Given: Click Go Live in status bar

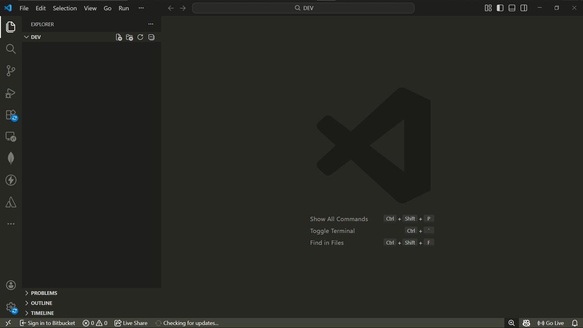Looking at the screenshot, I should click(x=551, y=323).
